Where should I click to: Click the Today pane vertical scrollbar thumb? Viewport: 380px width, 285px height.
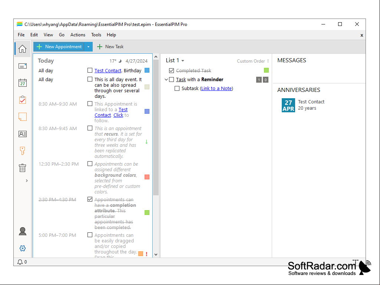[156, 127]
